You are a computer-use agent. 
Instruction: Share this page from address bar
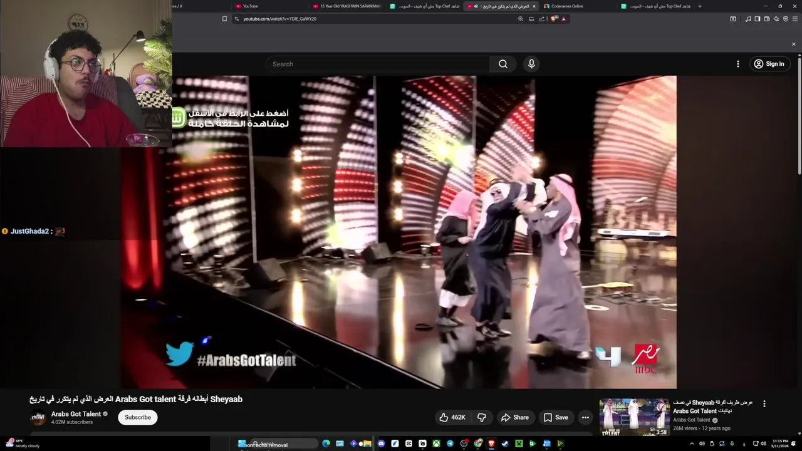click(x=542, y=19)
